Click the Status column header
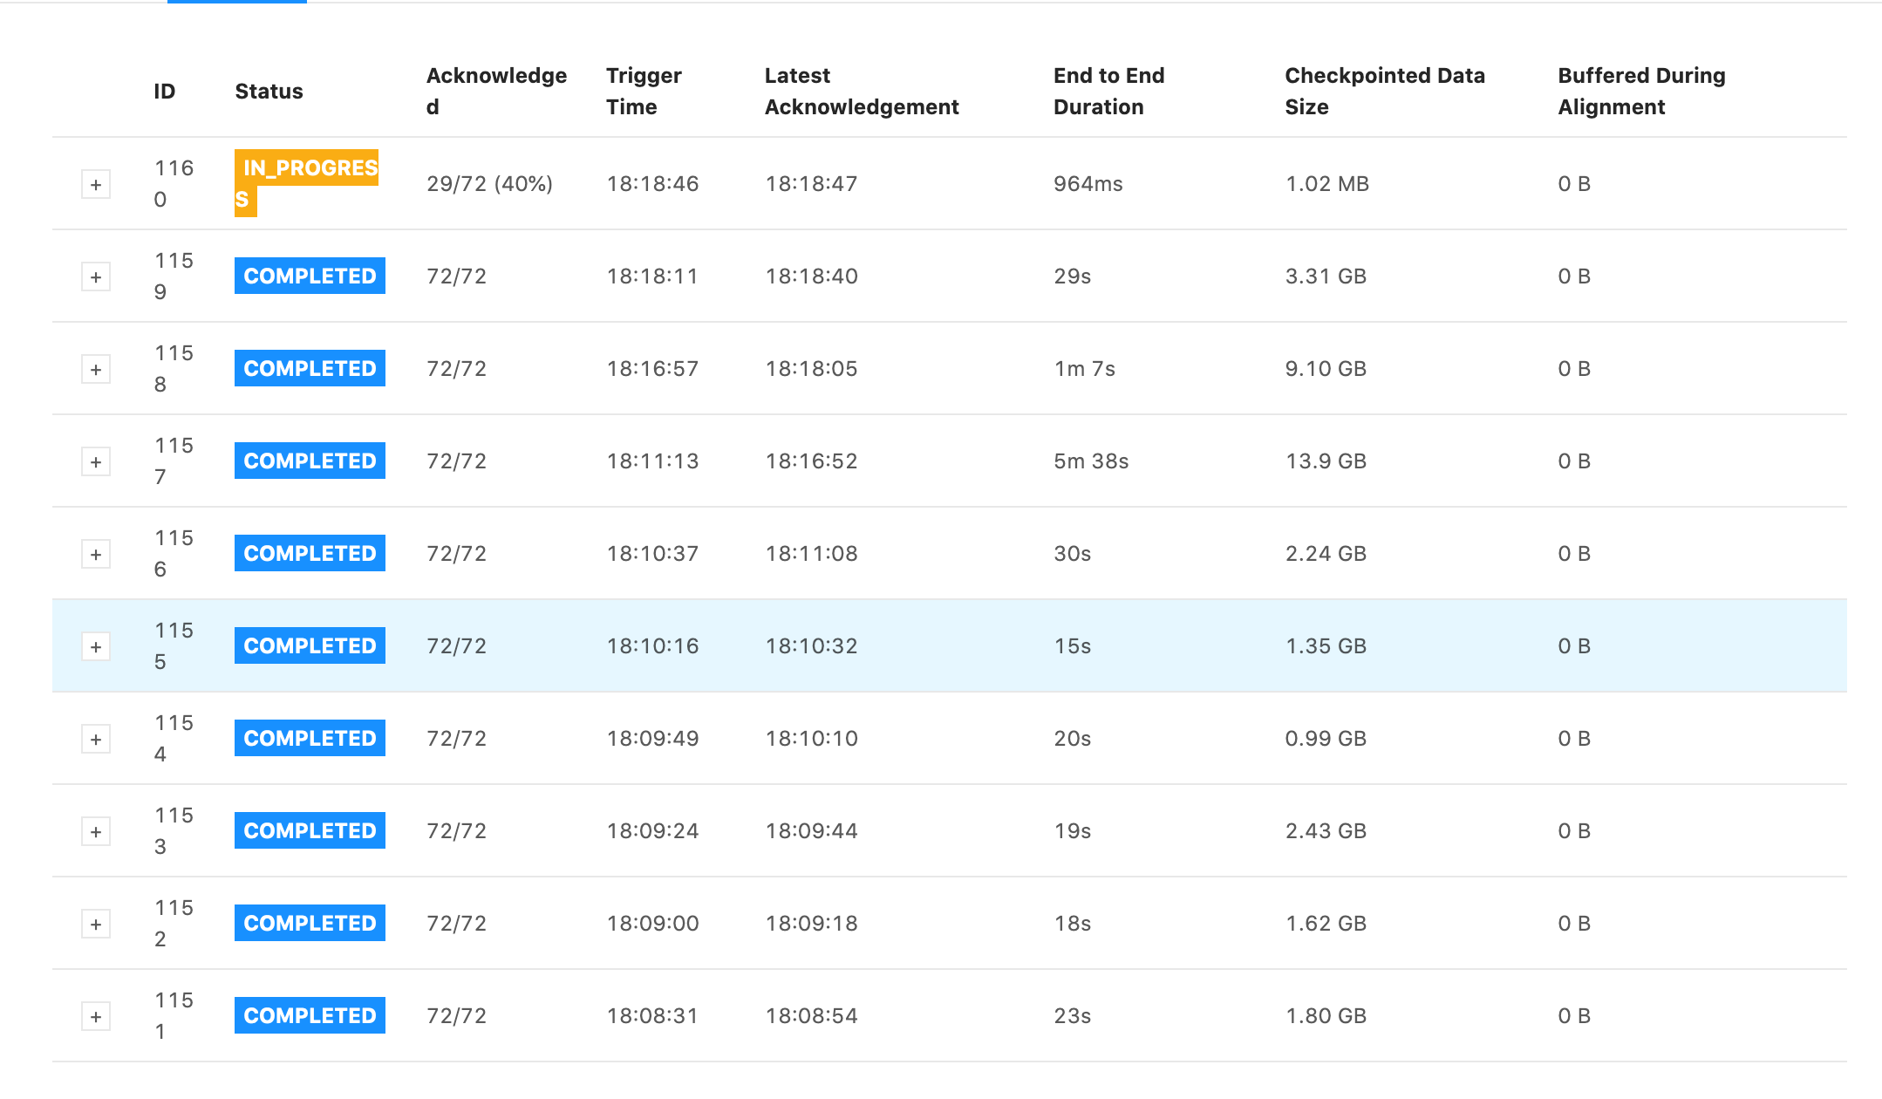 [x=269, y=92]
